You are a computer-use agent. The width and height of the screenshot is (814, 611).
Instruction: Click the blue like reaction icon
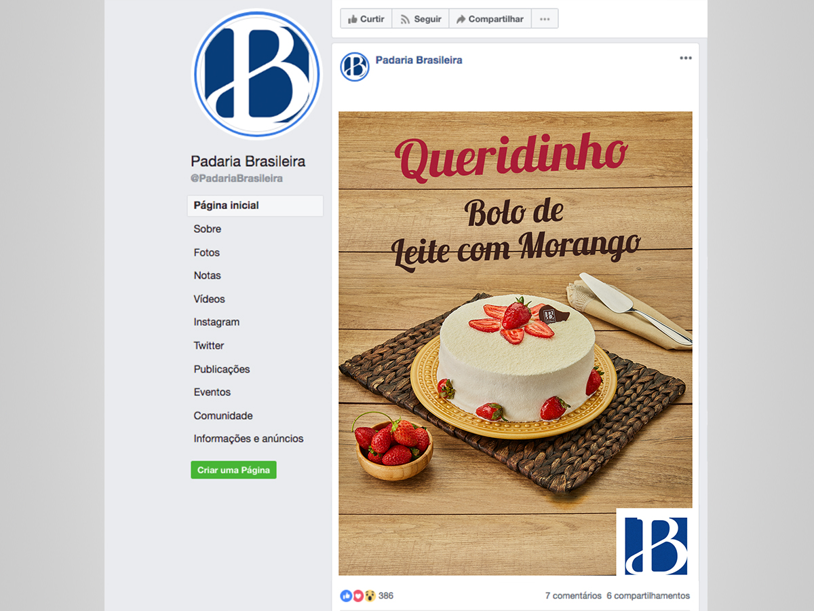click(x=346, y=596)
